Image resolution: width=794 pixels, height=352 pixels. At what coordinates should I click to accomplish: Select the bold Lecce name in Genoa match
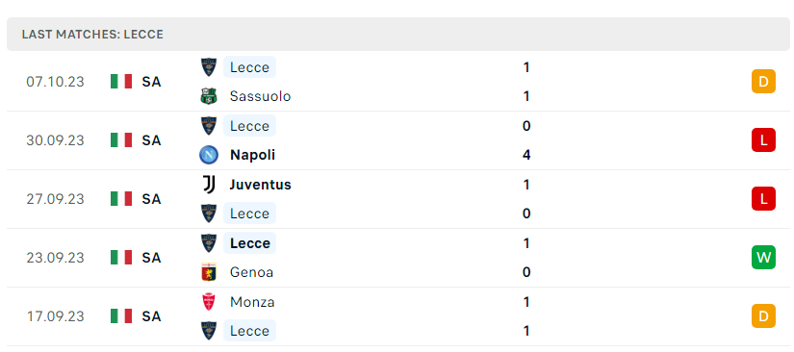pyautogui.click(x=249, y=243)
